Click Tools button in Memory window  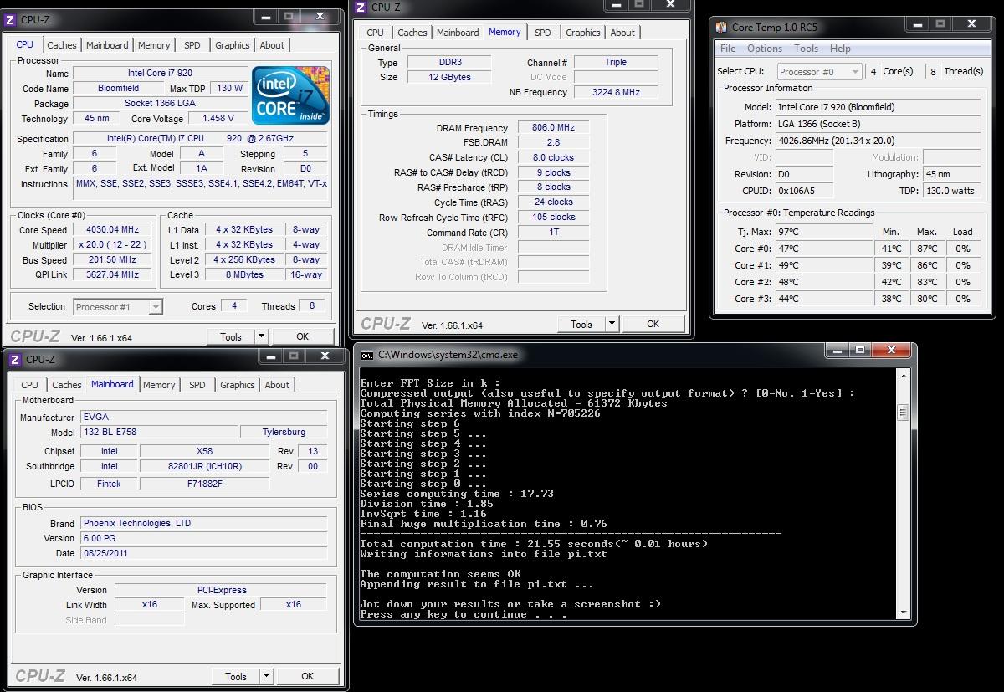coord(581,324)
